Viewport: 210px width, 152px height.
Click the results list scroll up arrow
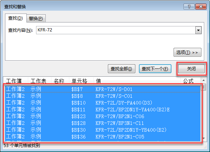[204, 80]
